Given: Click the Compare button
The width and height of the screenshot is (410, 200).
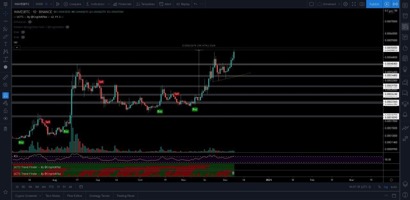Looking at the screenshot, I should (x=72, y=4).
